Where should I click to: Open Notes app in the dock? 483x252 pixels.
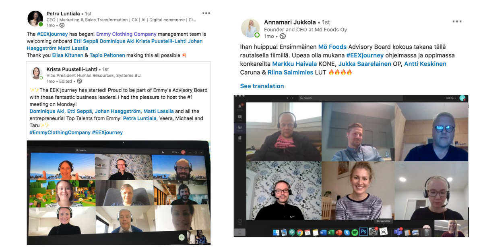315,232
